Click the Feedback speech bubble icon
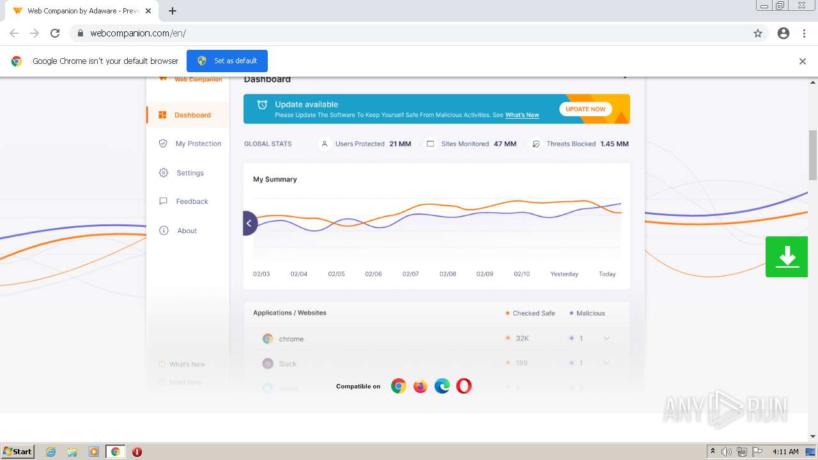This screenshot has width=818, height=460. [x=163, y=201]
